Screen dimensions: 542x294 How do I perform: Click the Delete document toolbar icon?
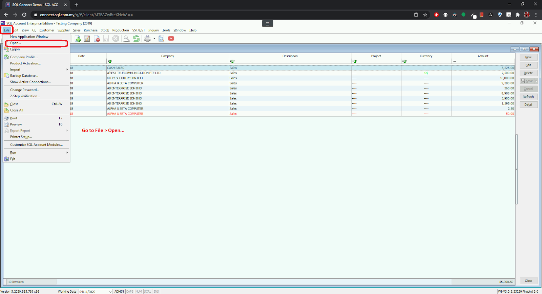tap(97, 39)
